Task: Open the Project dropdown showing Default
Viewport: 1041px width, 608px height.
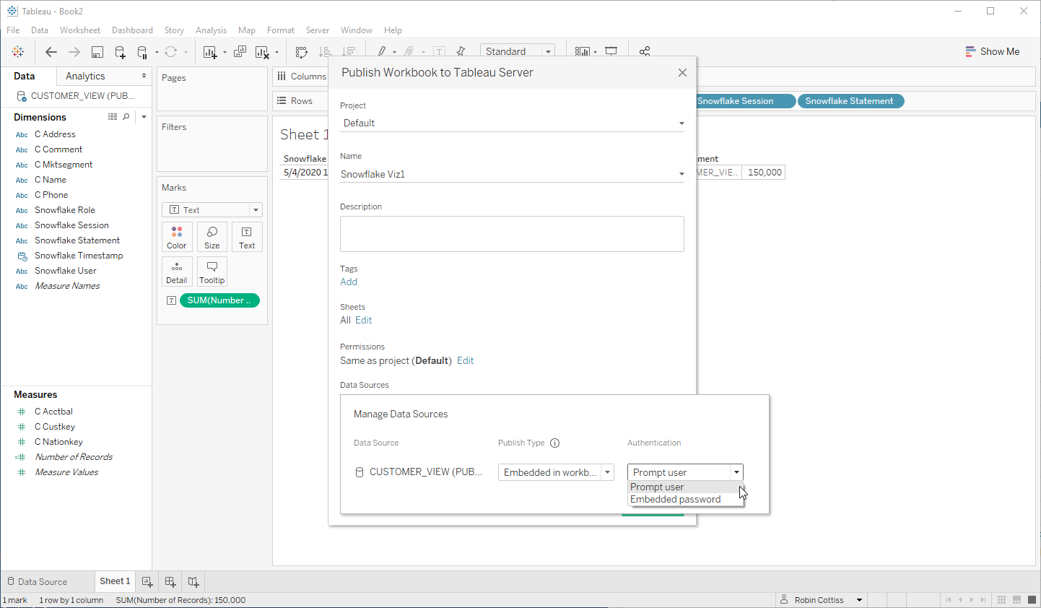Action: (512, 123)
